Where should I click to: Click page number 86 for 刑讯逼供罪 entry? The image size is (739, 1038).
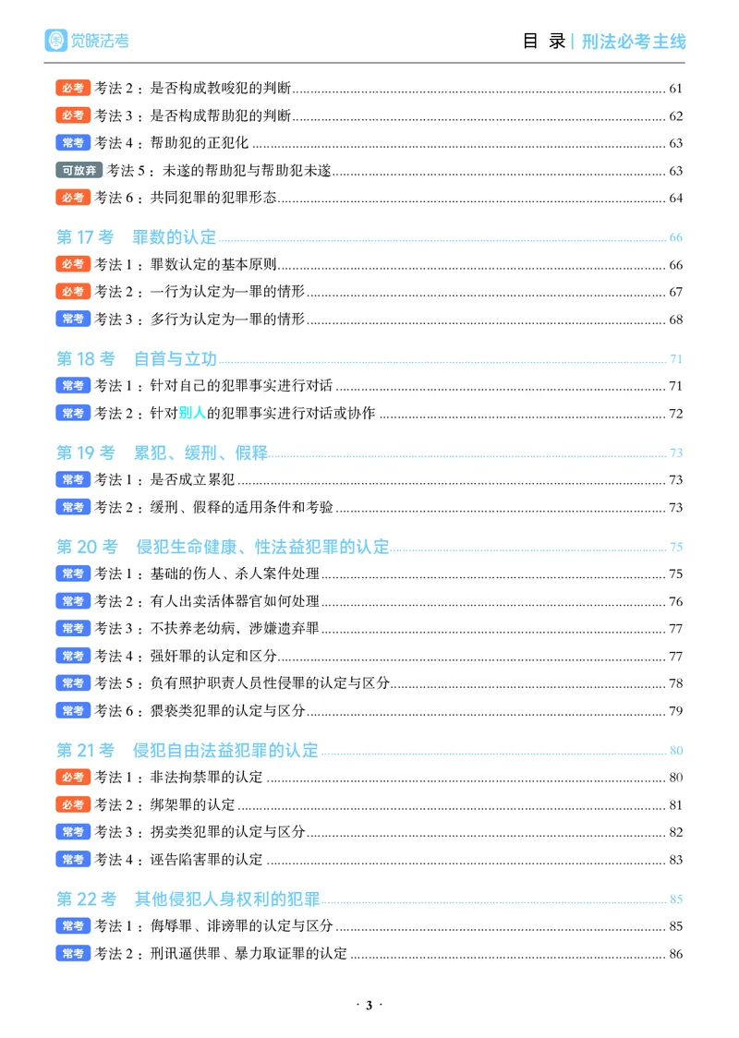tap(675, 954)
